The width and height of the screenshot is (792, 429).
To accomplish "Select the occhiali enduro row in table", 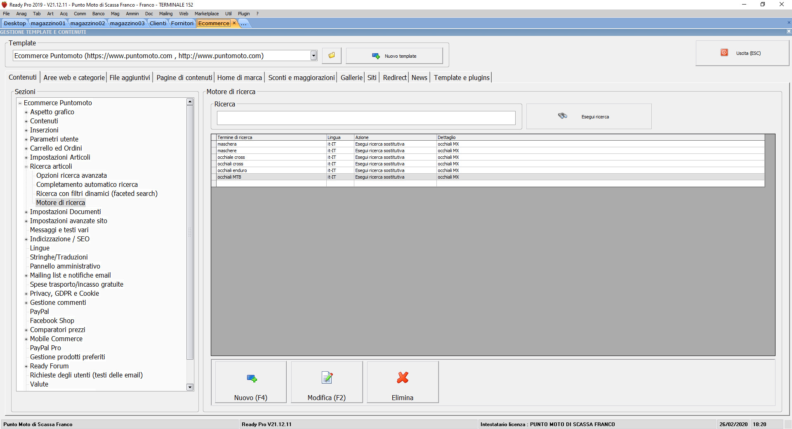I will pos(488,170).
